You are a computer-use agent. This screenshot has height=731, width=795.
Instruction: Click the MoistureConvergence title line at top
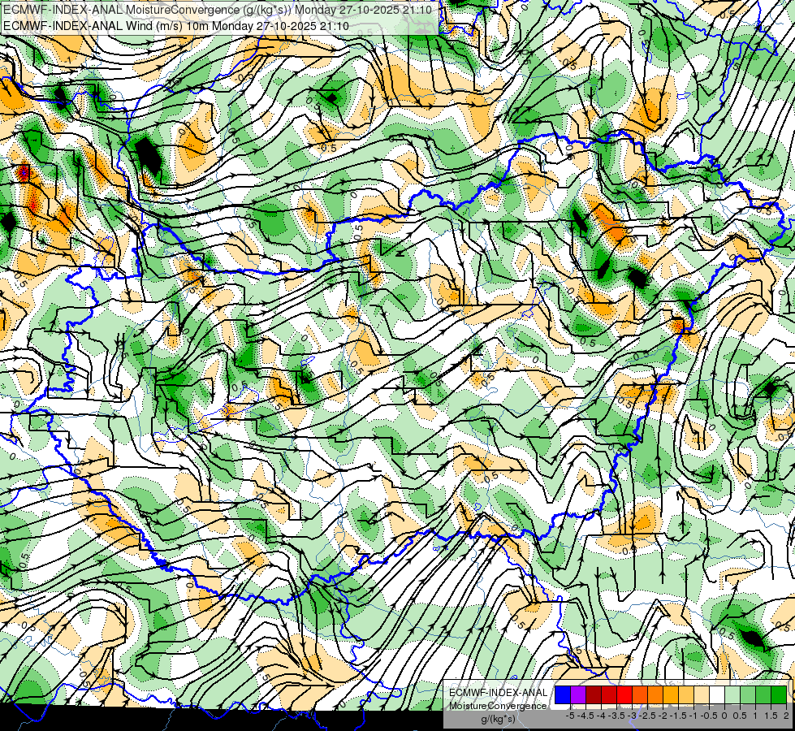218,10
